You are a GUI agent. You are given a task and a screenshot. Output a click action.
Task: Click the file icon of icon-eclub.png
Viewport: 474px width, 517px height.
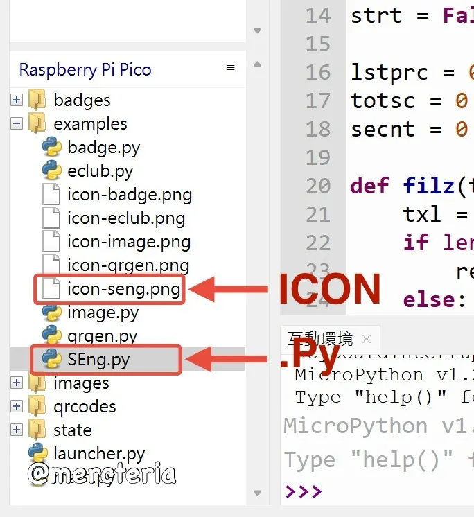(x=51, y=218)
